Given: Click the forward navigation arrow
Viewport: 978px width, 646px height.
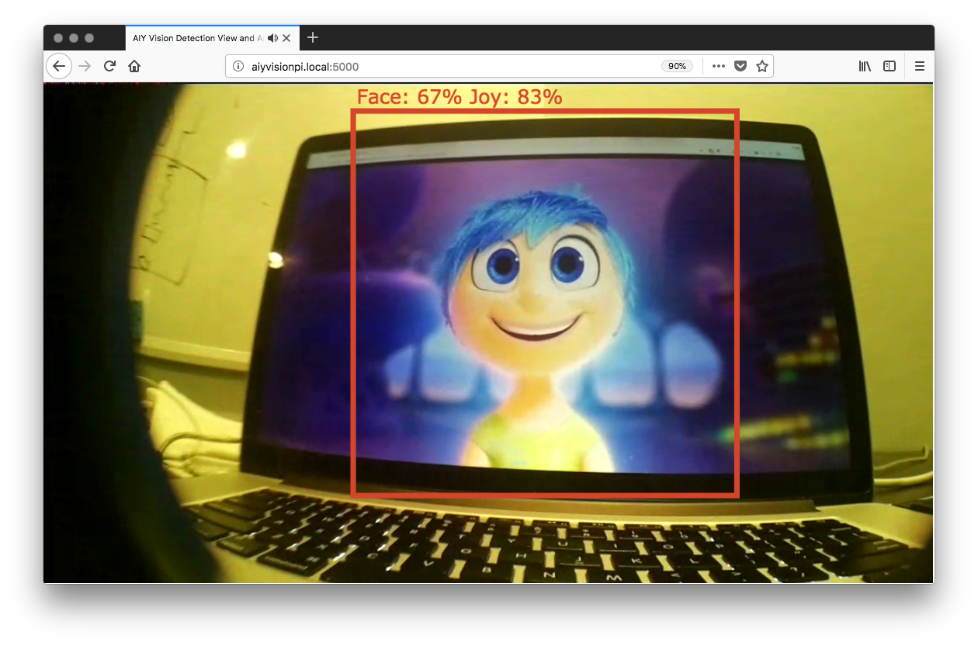Looking at the screenshot, I should pyautogui.click(x=85, y=66).
